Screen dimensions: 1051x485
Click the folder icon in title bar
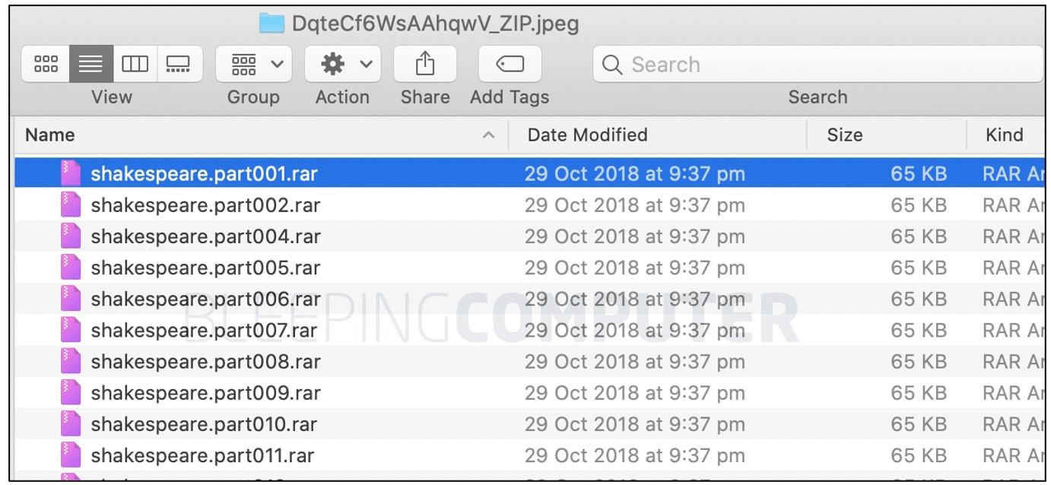point(271,24)
